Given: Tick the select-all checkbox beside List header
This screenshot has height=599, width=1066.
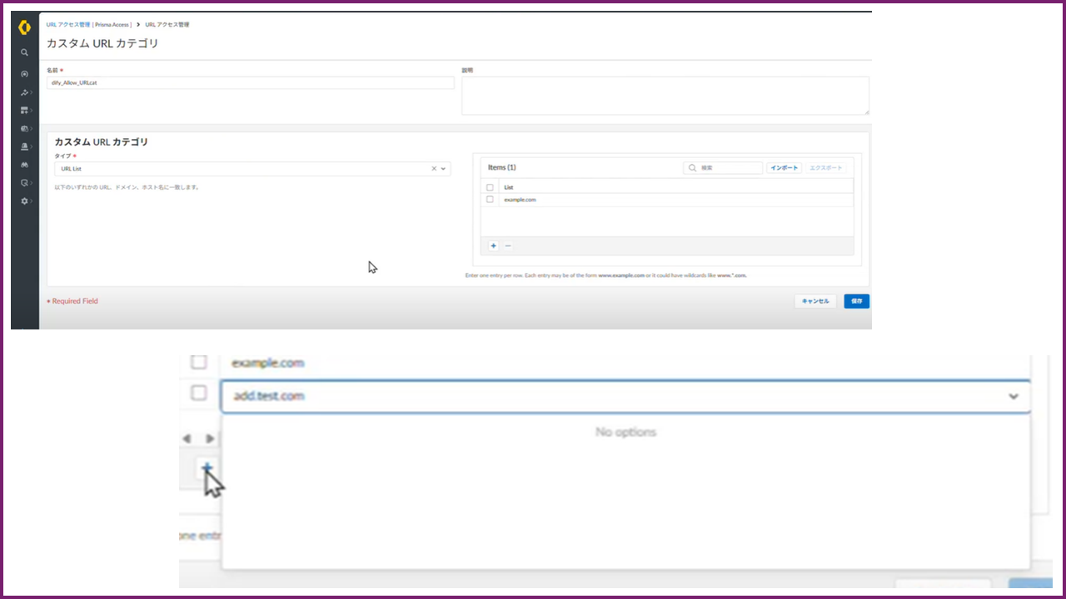Looking at the screenshot, I should coord(490,187).
